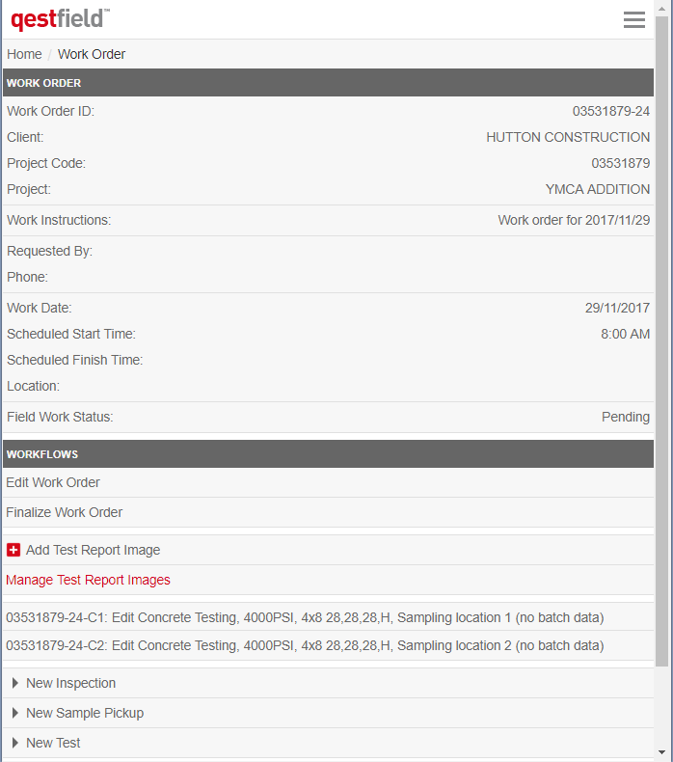The height and width of the screenshot is (762, 673).
Task: Open the hamburger menu icon
Action: coord(633,20)
